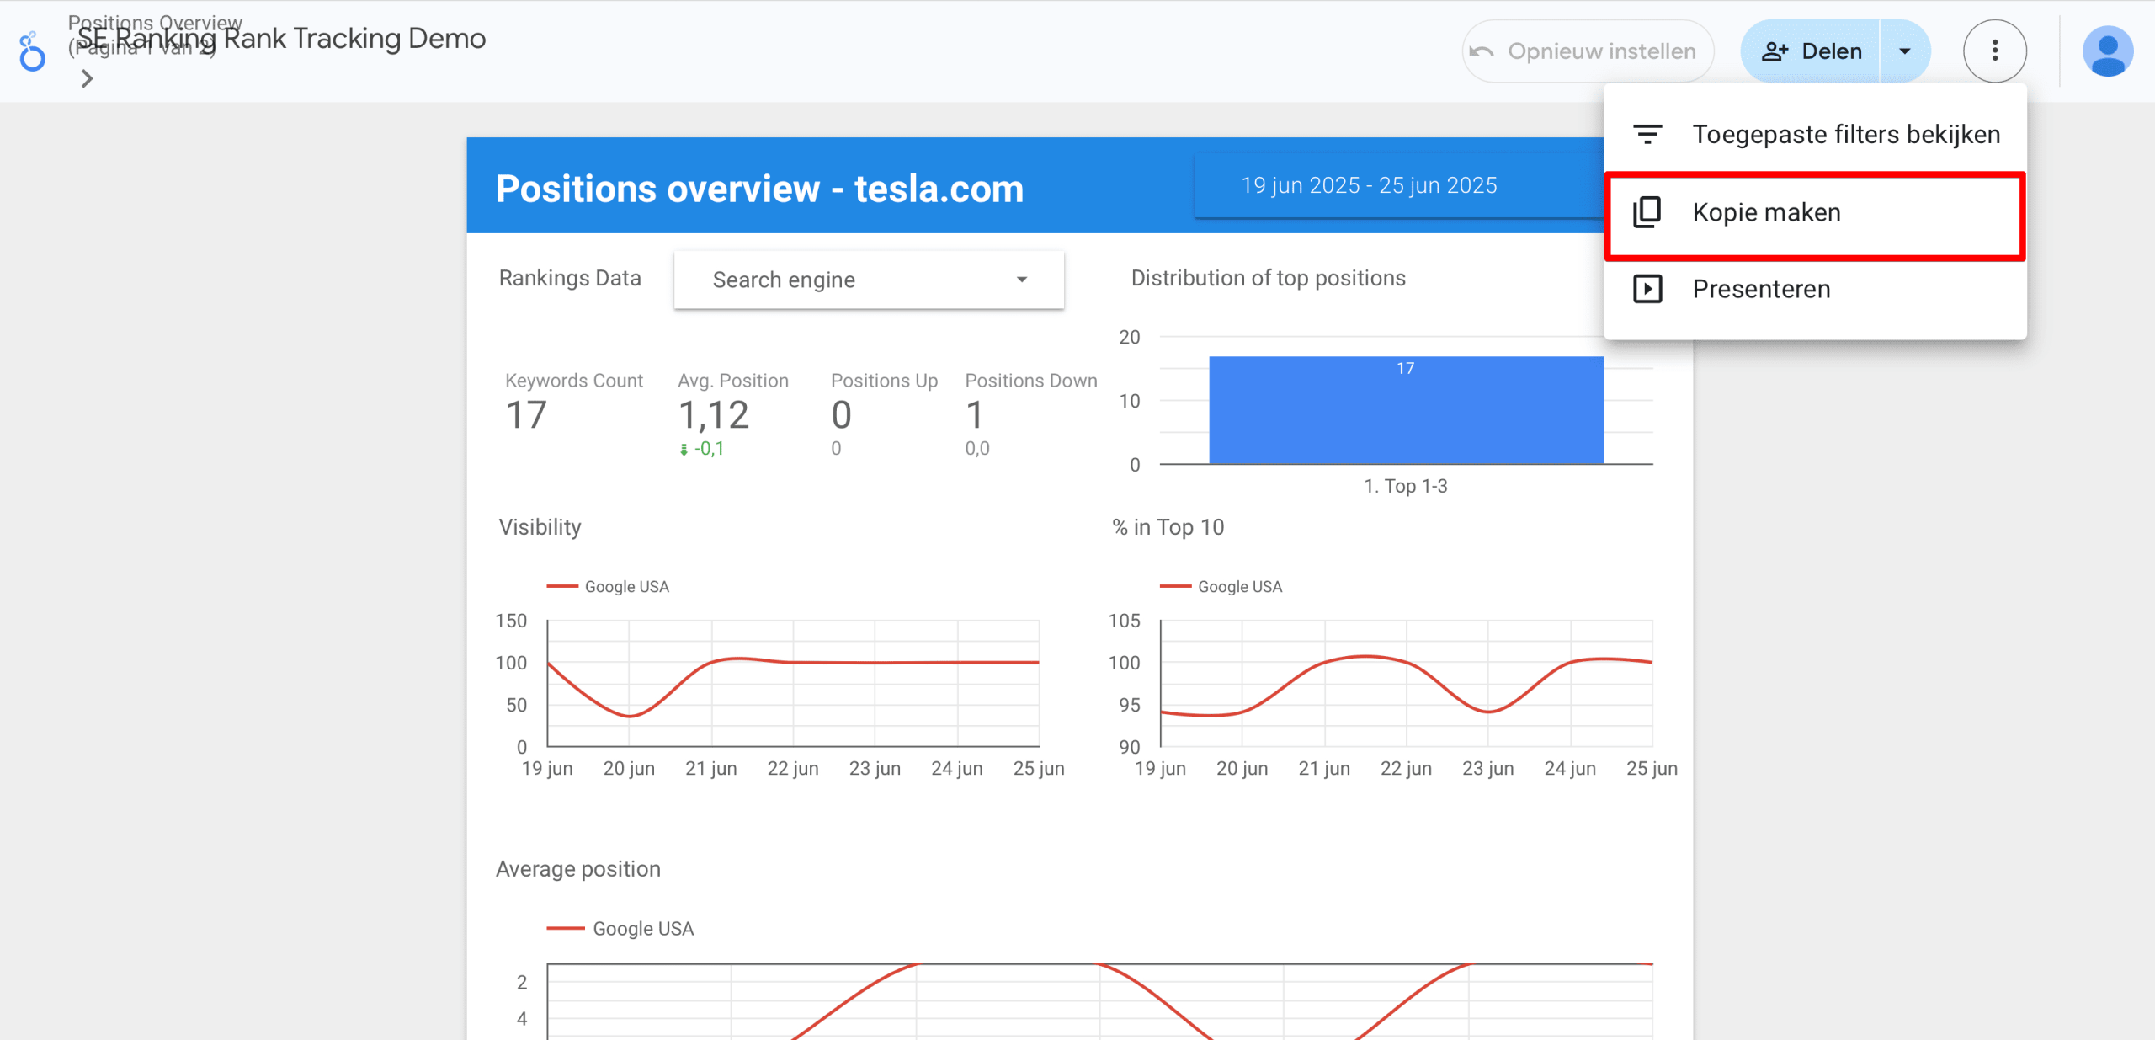Expand the Delen share options arrow
The image size is (2155, 1040).
[1904, 51]
